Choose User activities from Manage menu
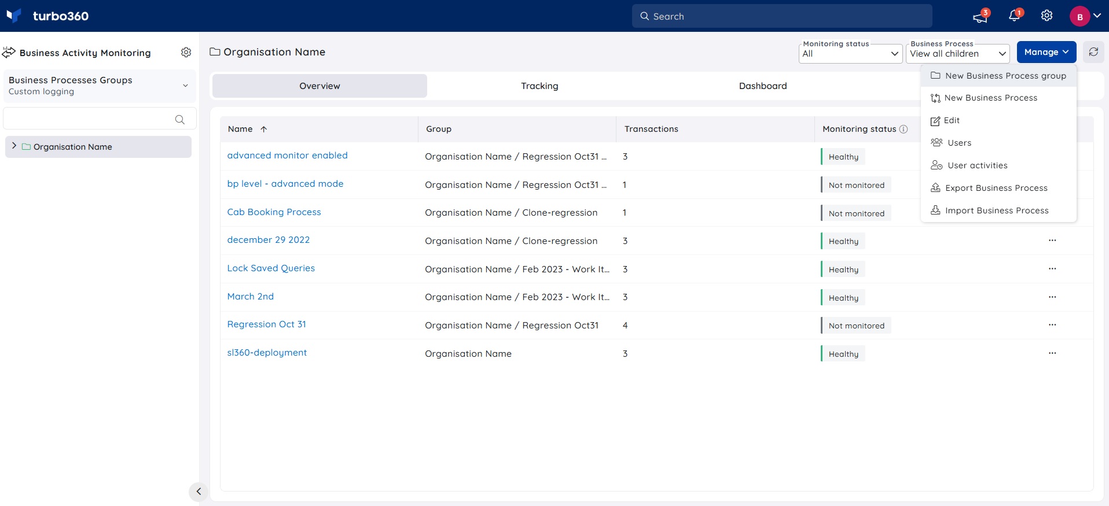Screen dimensions: 1109x506 coord(998,165)
